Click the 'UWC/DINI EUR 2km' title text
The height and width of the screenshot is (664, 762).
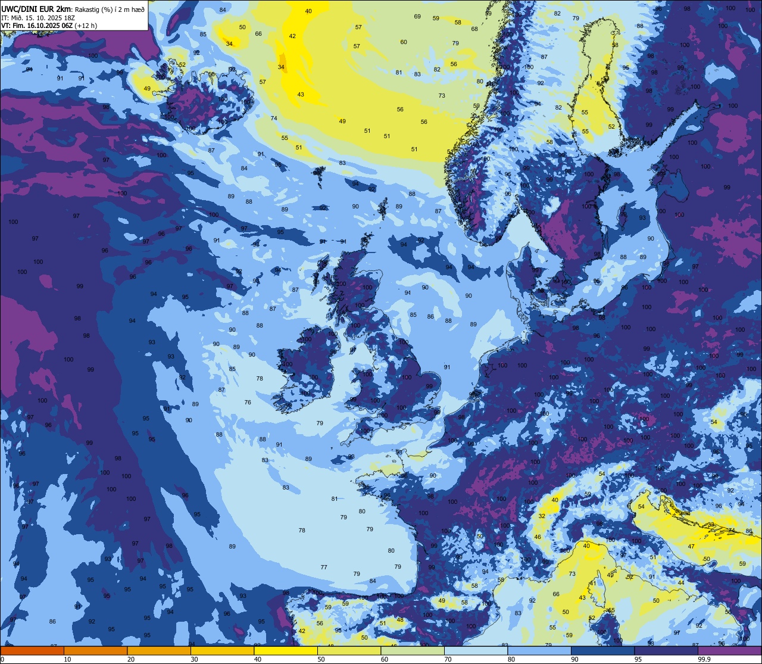[x=36, y=9]
